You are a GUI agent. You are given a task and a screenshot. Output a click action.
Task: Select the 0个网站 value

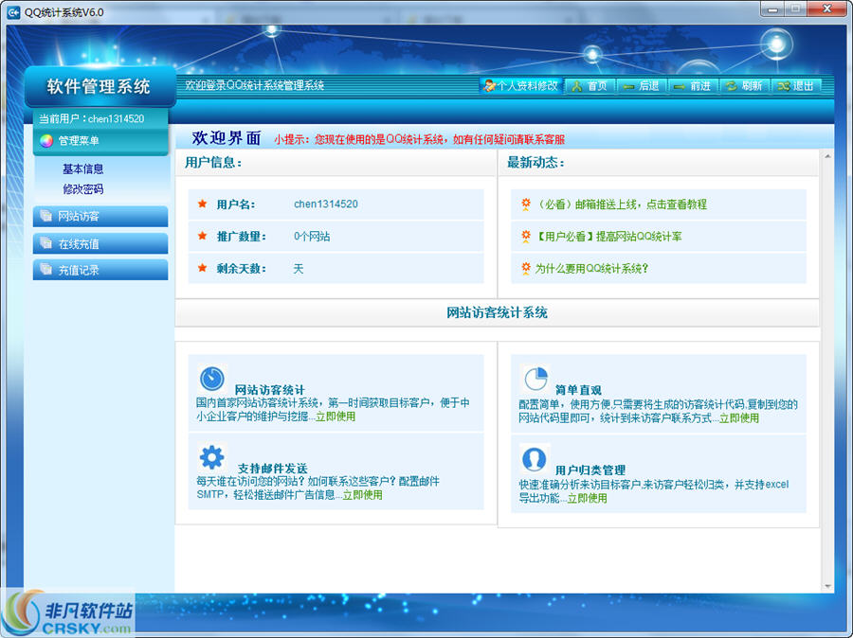point(312,237)
